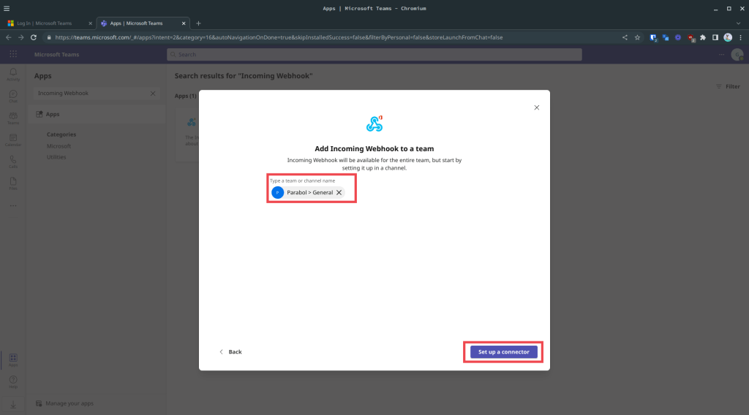Close the Apps Microsoft Teams tab

click(184, 23)
